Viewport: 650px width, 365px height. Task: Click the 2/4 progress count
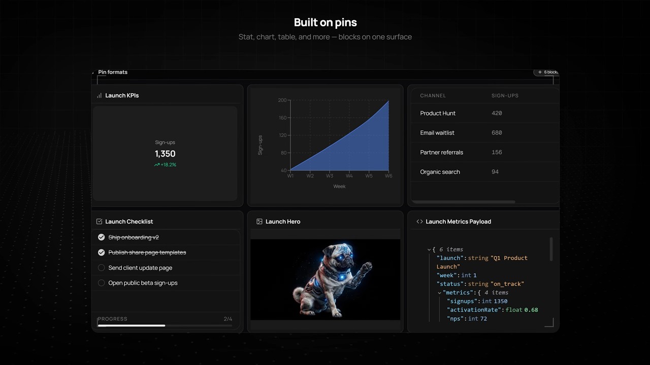coord(228,319)
